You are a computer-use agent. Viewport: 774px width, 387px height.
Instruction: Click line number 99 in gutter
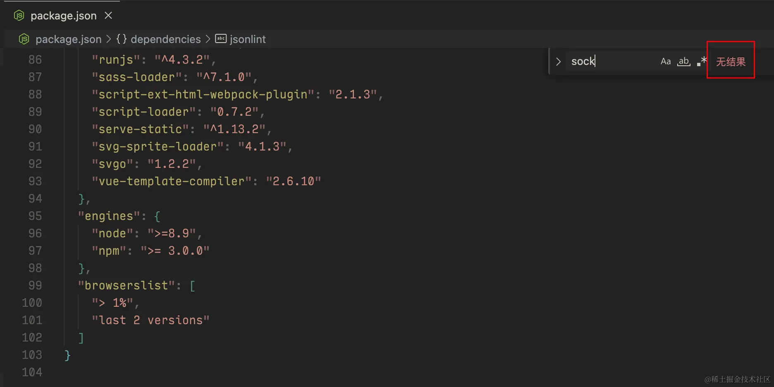coord(35,286)
